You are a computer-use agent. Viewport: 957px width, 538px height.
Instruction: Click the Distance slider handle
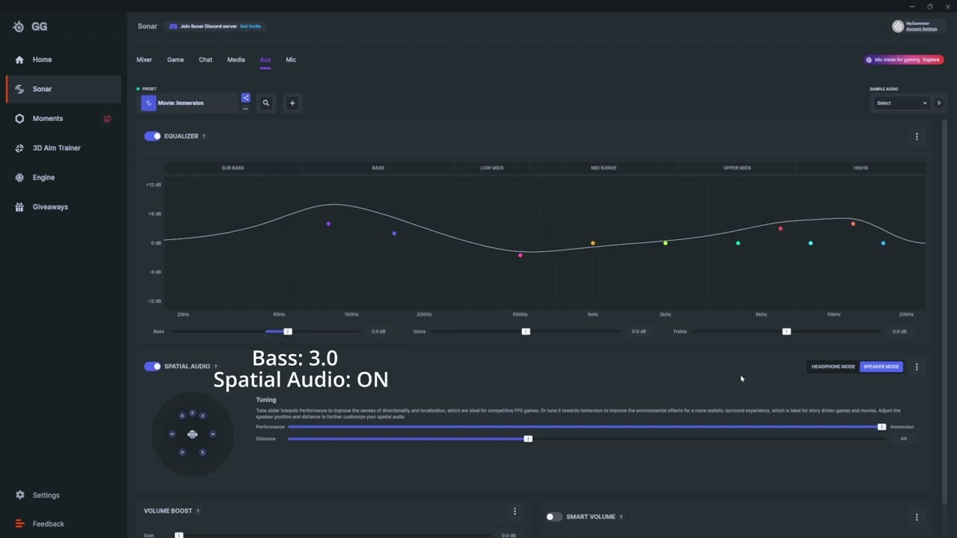click(x=528, y=439)
